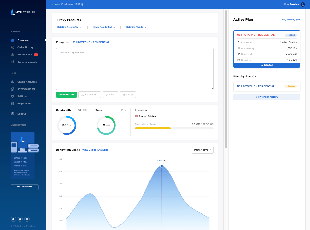Click inside the proxy list text area

point(135,69)
